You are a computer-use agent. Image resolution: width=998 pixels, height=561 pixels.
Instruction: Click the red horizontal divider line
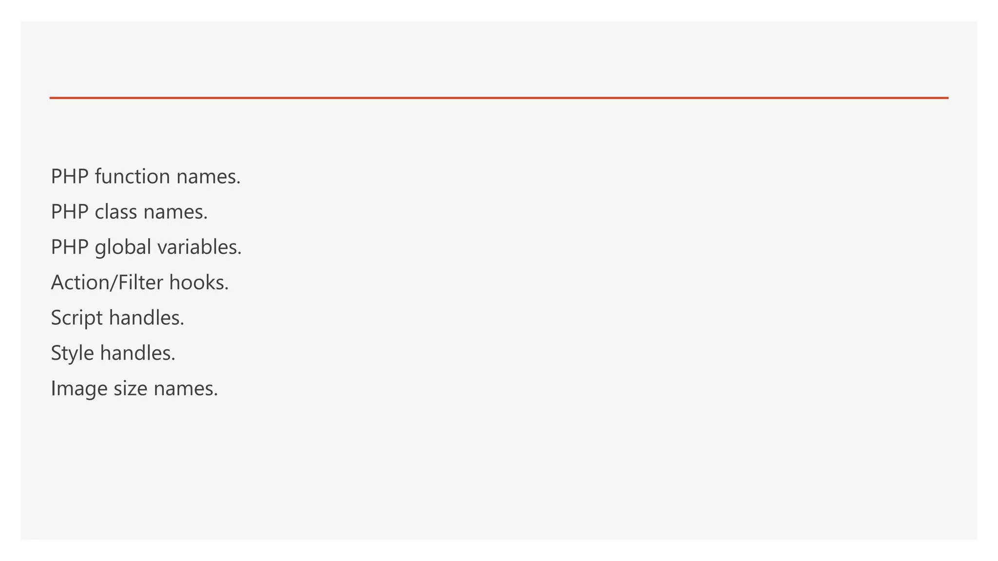[499, 98]
